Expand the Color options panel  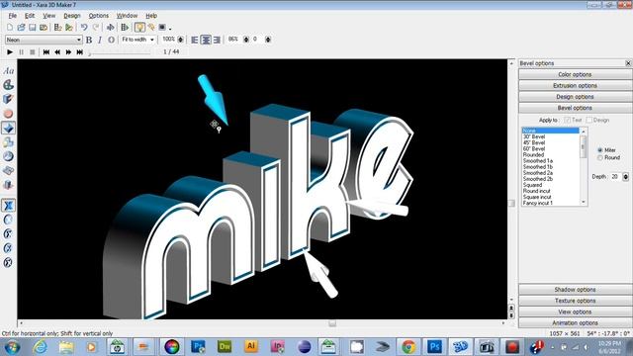pos(575,75)
